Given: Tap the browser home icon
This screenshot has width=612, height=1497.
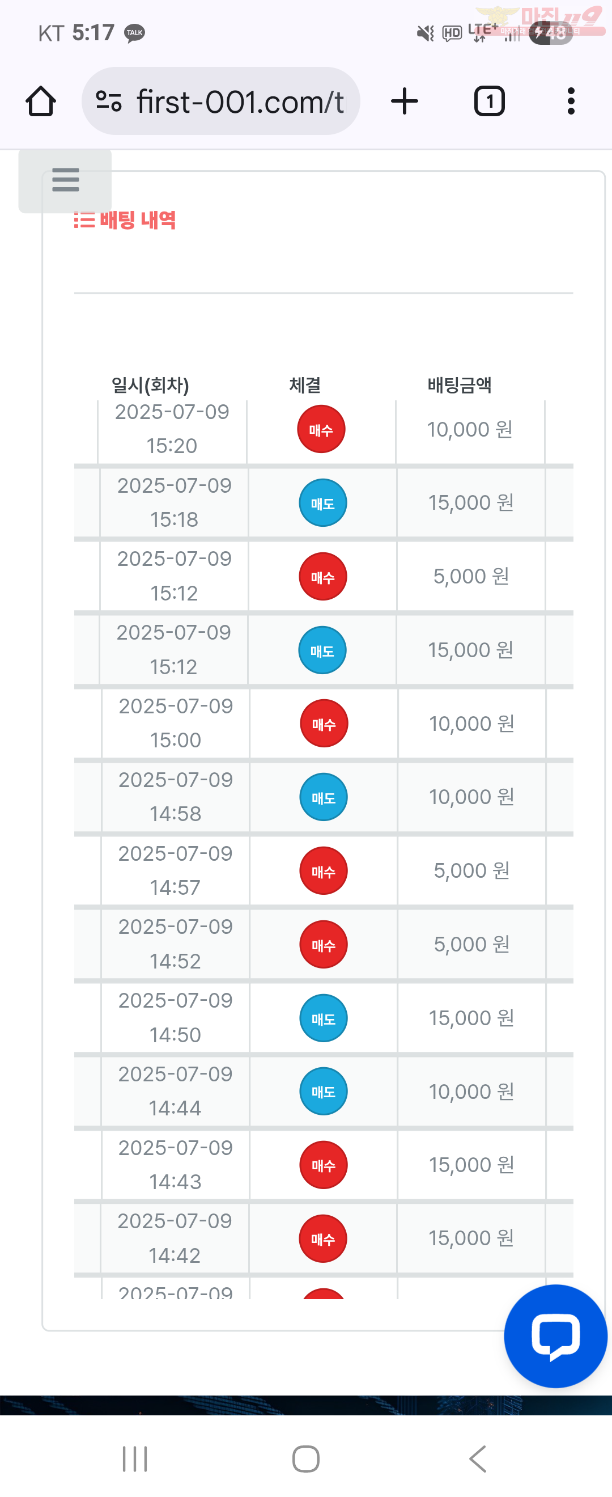Looking at the screenshot, I should (41, 101).
